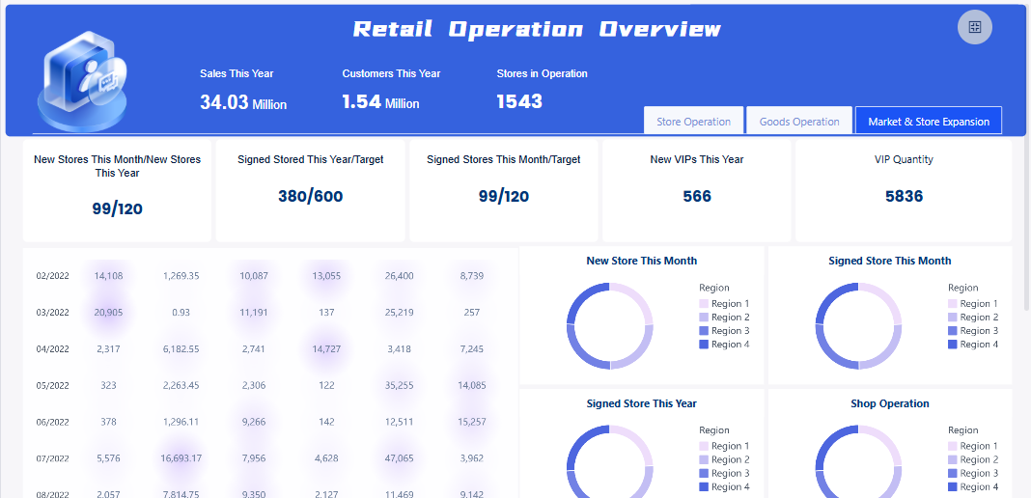Click the Sales This Year 34.03 Million figure
1031x498 pixels.
pos(242,102)
